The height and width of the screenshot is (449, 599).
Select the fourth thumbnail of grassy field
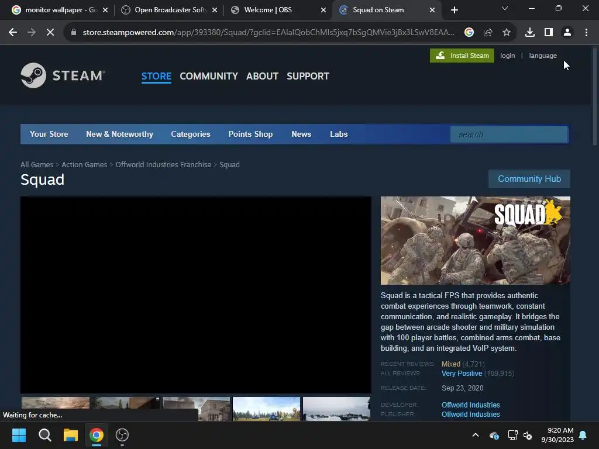click(x=266, y=409)
